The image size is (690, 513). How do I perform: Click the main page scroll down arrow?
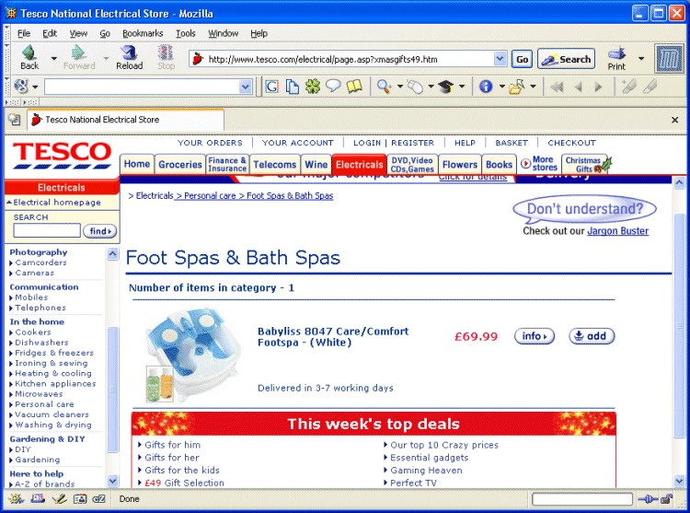(x=680, y=482)
